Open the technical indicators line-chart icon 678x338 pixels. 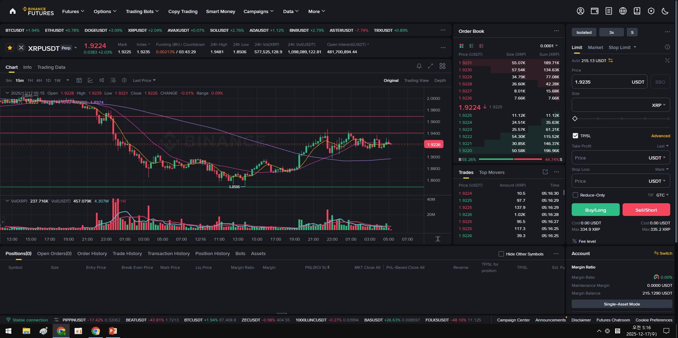[90, 80]
